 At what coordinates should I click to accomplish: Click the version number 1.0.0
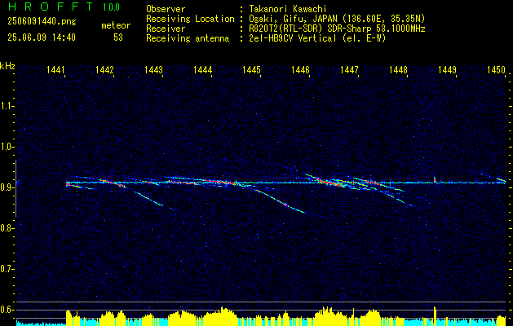(x=111, y=7)
